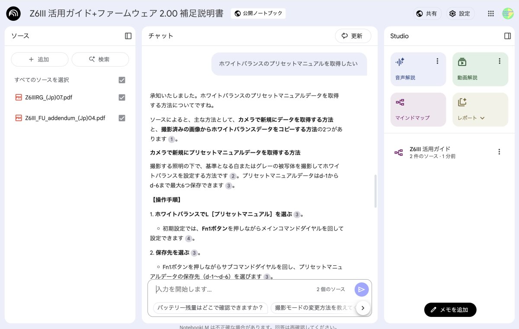
Task: Collapse the Studio panel
Action: point(508,36)
